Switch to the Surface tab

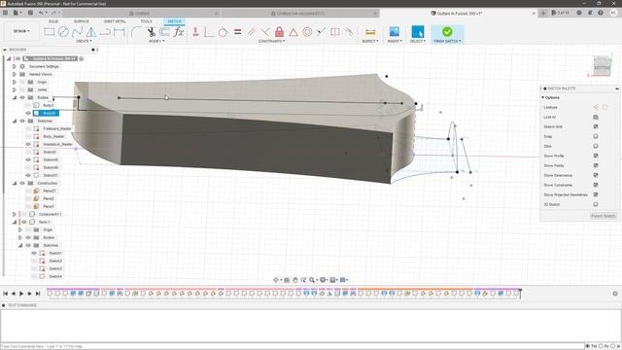coord(82,21)
